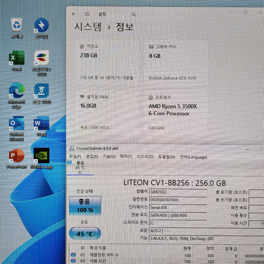The width and height of the screenshot is (264, 264).
Task: Click the 총 읽기량 (호스트) label
Action: [x=232, y=192]
